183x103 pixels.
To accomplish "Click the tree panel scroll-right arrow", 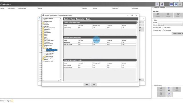I will coord(59,81).
